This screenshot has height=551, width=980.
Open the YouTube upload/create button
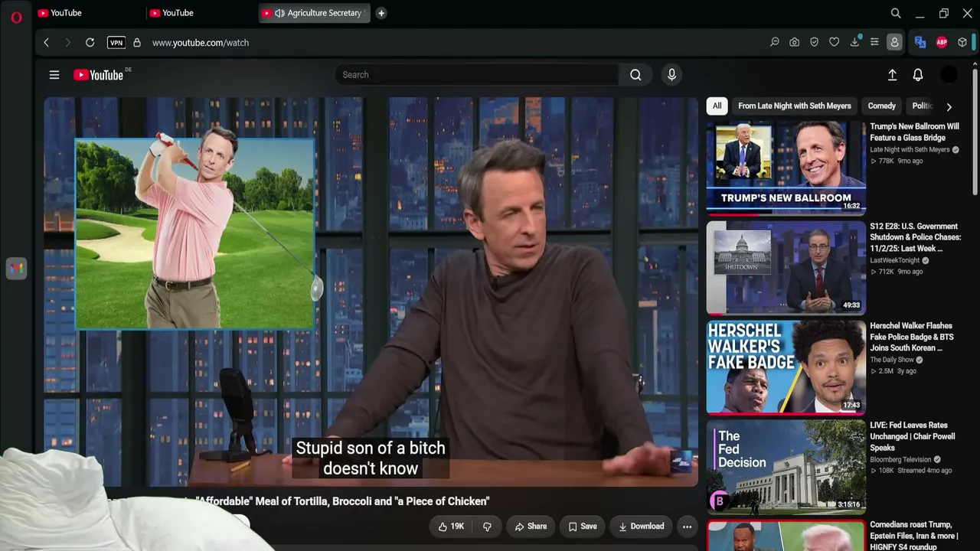pos(892,75)
